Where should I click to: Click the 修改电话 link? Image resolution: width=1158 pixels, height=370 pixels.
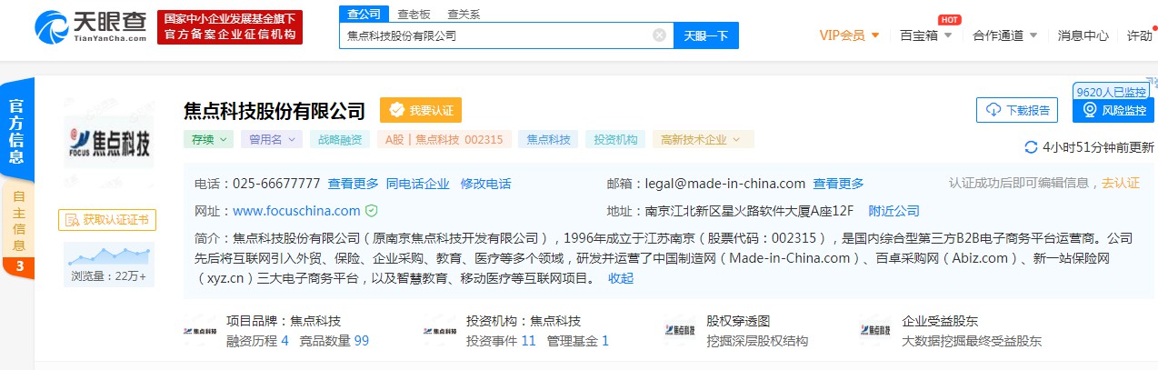(485, 184)
